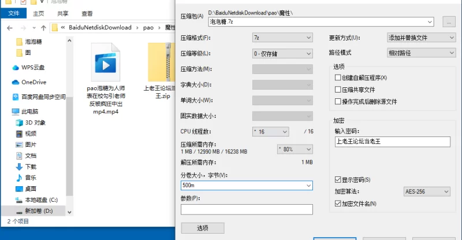Open 加密算法 AES-256 dropdown
This screenshot has height=240, width=462.
(427, 191)
